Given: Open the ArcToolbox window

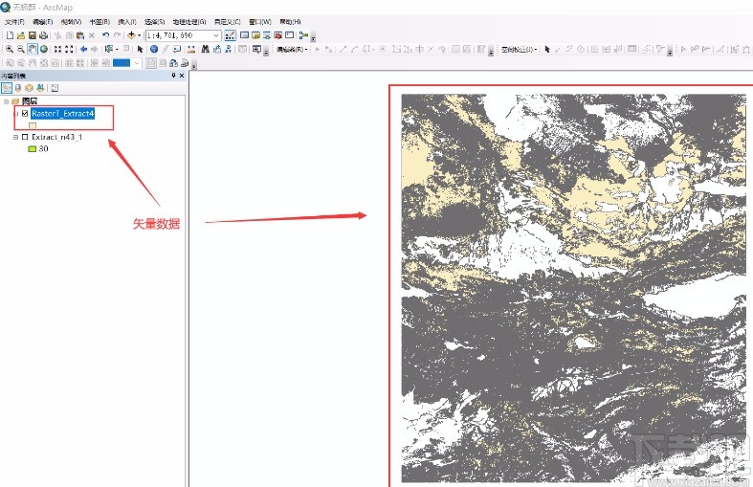Looking at the screenshot, I should [x=277, y=35].
